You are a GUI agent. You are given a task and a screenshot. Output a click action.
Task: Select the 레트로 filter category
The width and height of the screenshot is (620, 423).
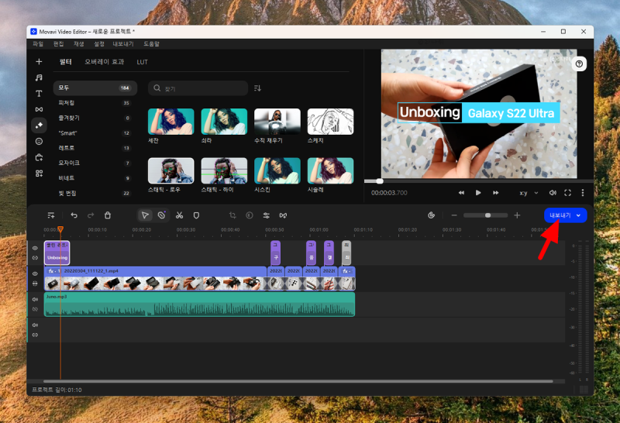68,148
